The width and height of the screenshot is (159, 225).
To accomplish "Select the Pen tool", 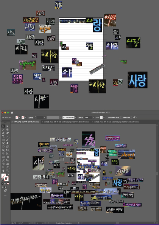I will (3, 133).
